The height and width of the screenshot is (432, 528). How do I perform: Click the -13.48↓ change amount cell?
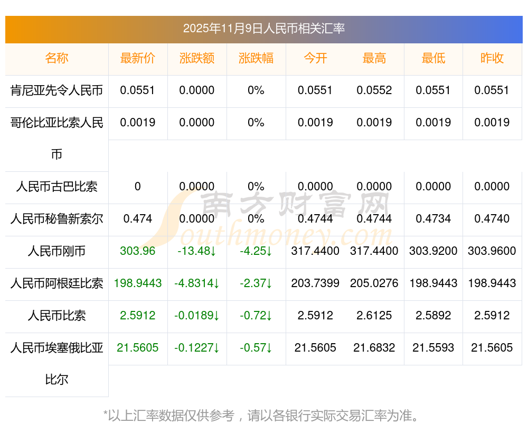click(197, 251)
